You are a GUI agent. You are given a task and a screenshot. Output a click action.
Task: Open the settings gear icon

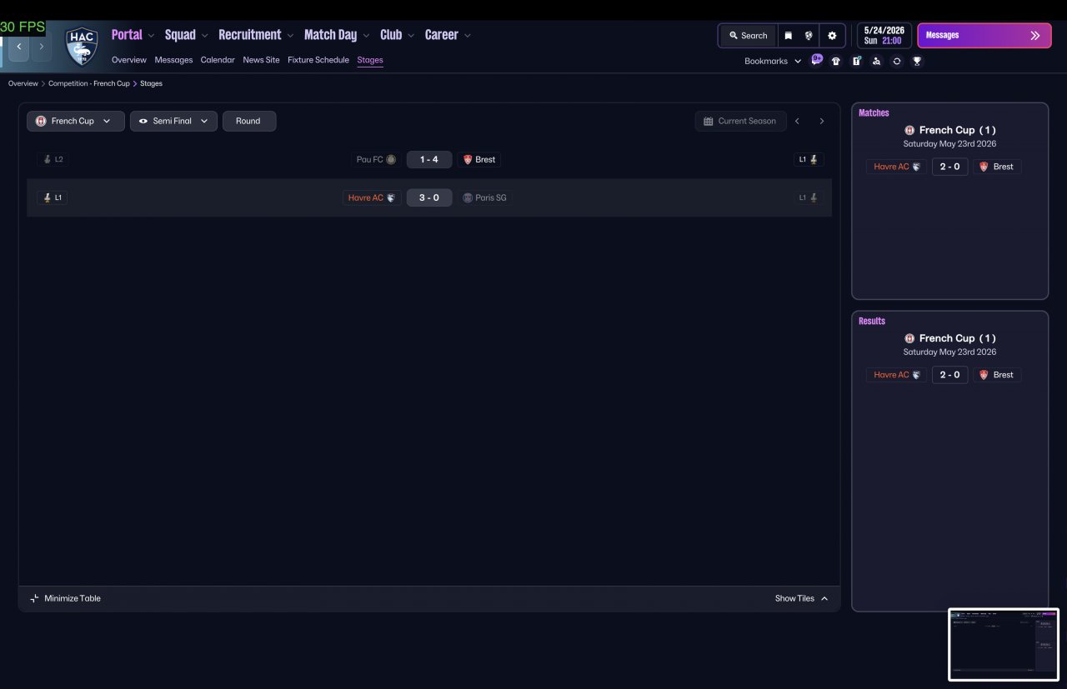(x=832, y=36)
